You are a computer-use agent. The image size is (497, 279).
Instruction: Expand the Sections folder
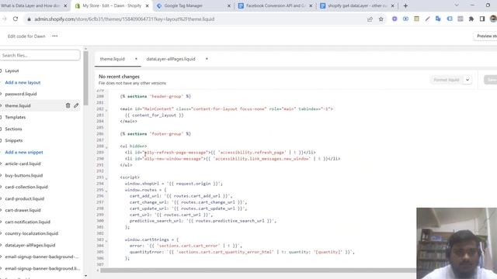pos(13,129)
